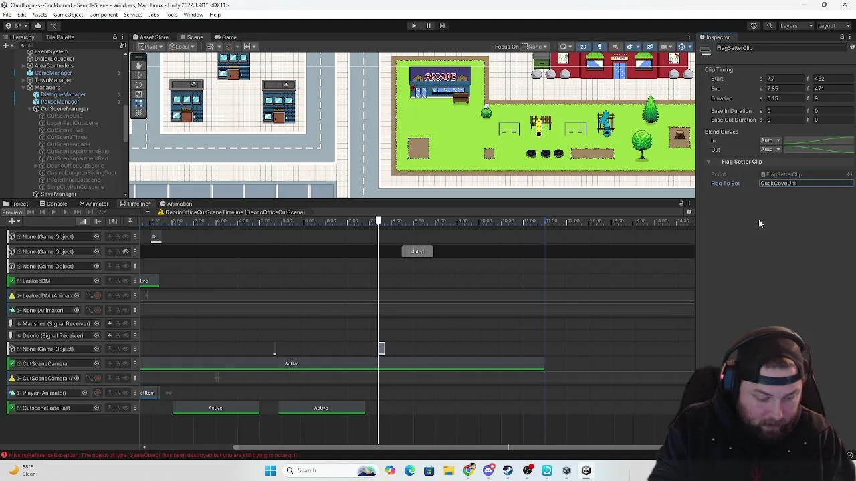Open the Component menu

(x=103, y=15)
